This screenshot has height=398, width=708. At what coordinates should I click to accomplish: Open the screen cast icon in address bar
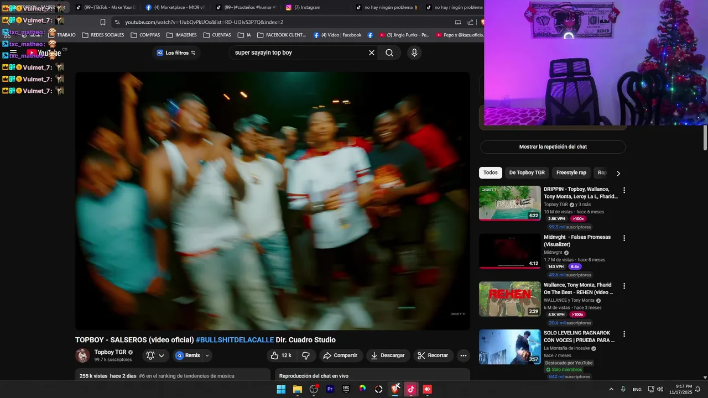coord(458,22)
